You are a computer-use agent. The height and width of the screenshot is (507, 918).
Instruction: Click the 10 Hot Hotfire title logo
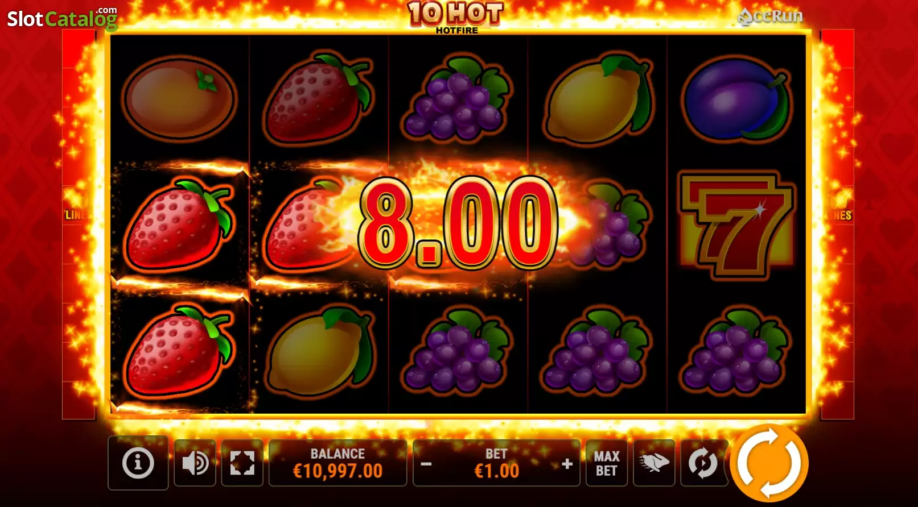(x=456, y=17)
